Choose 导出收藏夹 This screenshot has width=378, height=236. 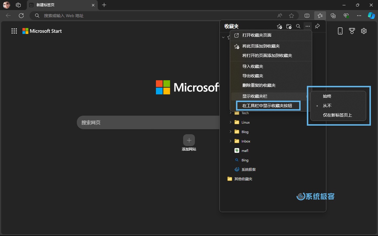(271, 76)
